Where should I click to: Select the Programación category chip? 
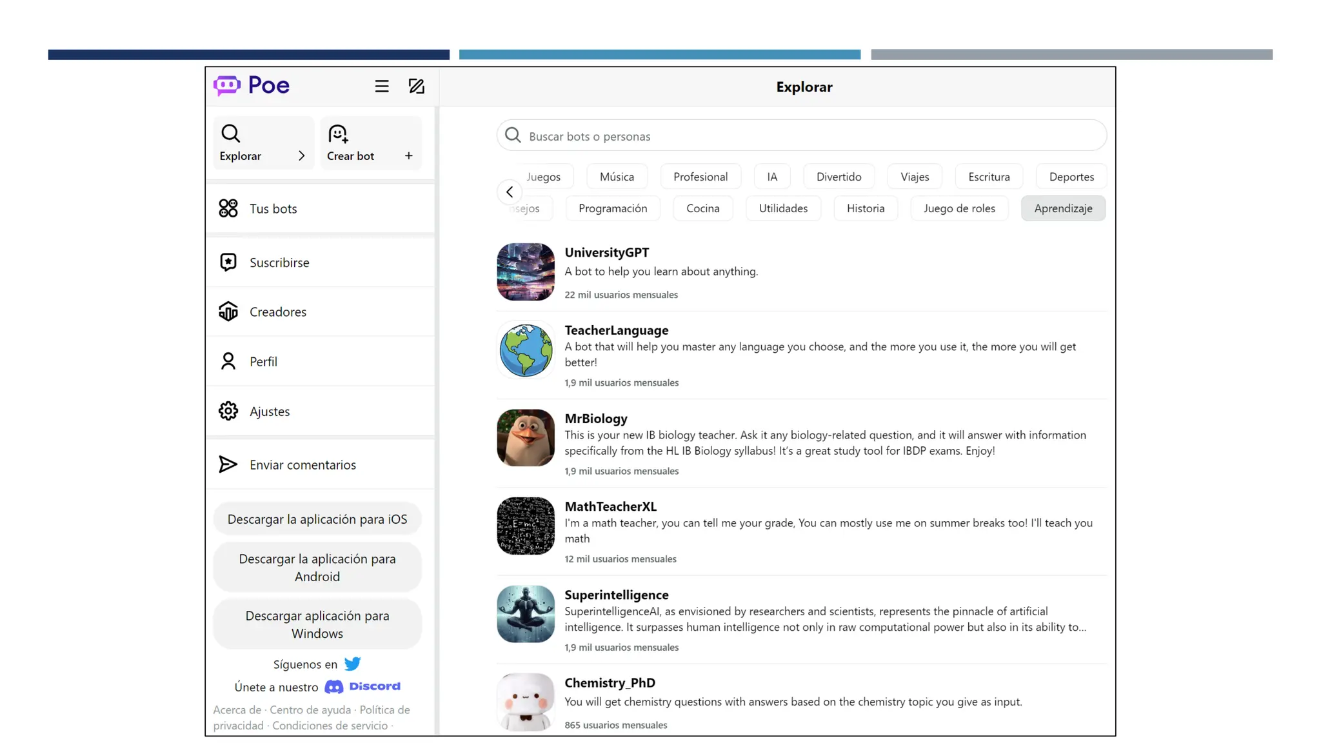(x=612, y=208)
